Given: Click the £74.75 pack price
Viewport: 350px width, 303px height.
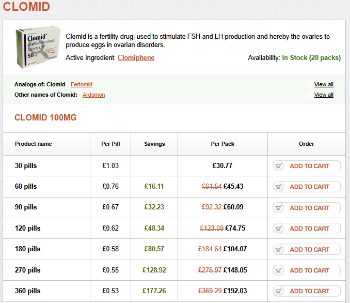Looking at the screenshot, I should 235,228.
